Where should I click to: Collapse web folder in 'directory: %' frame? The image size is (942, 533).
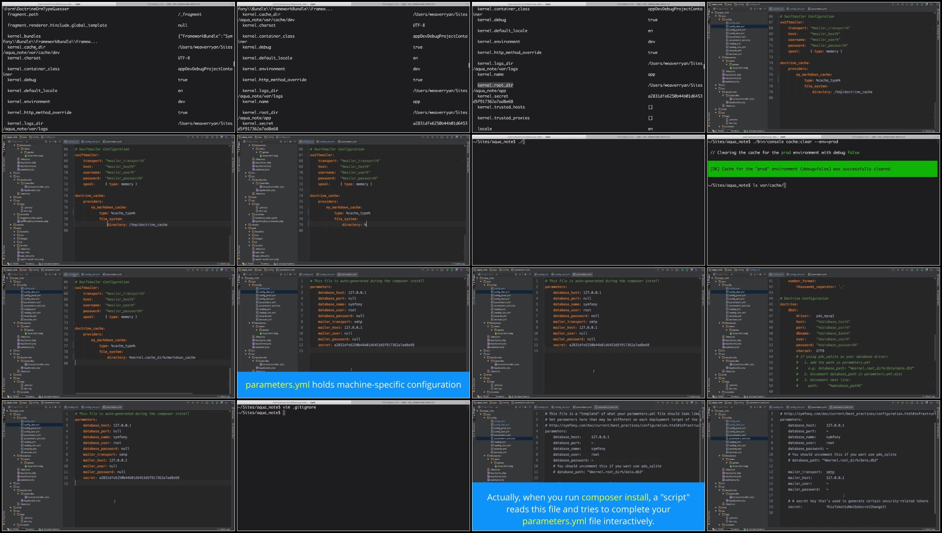coord(246,228)
